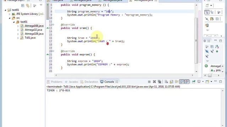Click the New Task icon in Task List
The height and width of the screenshot is (127, 227).
coord(207,6)
